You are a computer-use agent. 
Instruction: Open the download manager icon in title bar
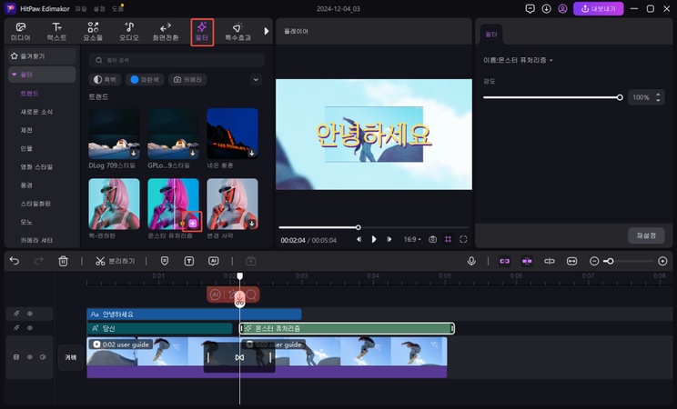(546, 8)
